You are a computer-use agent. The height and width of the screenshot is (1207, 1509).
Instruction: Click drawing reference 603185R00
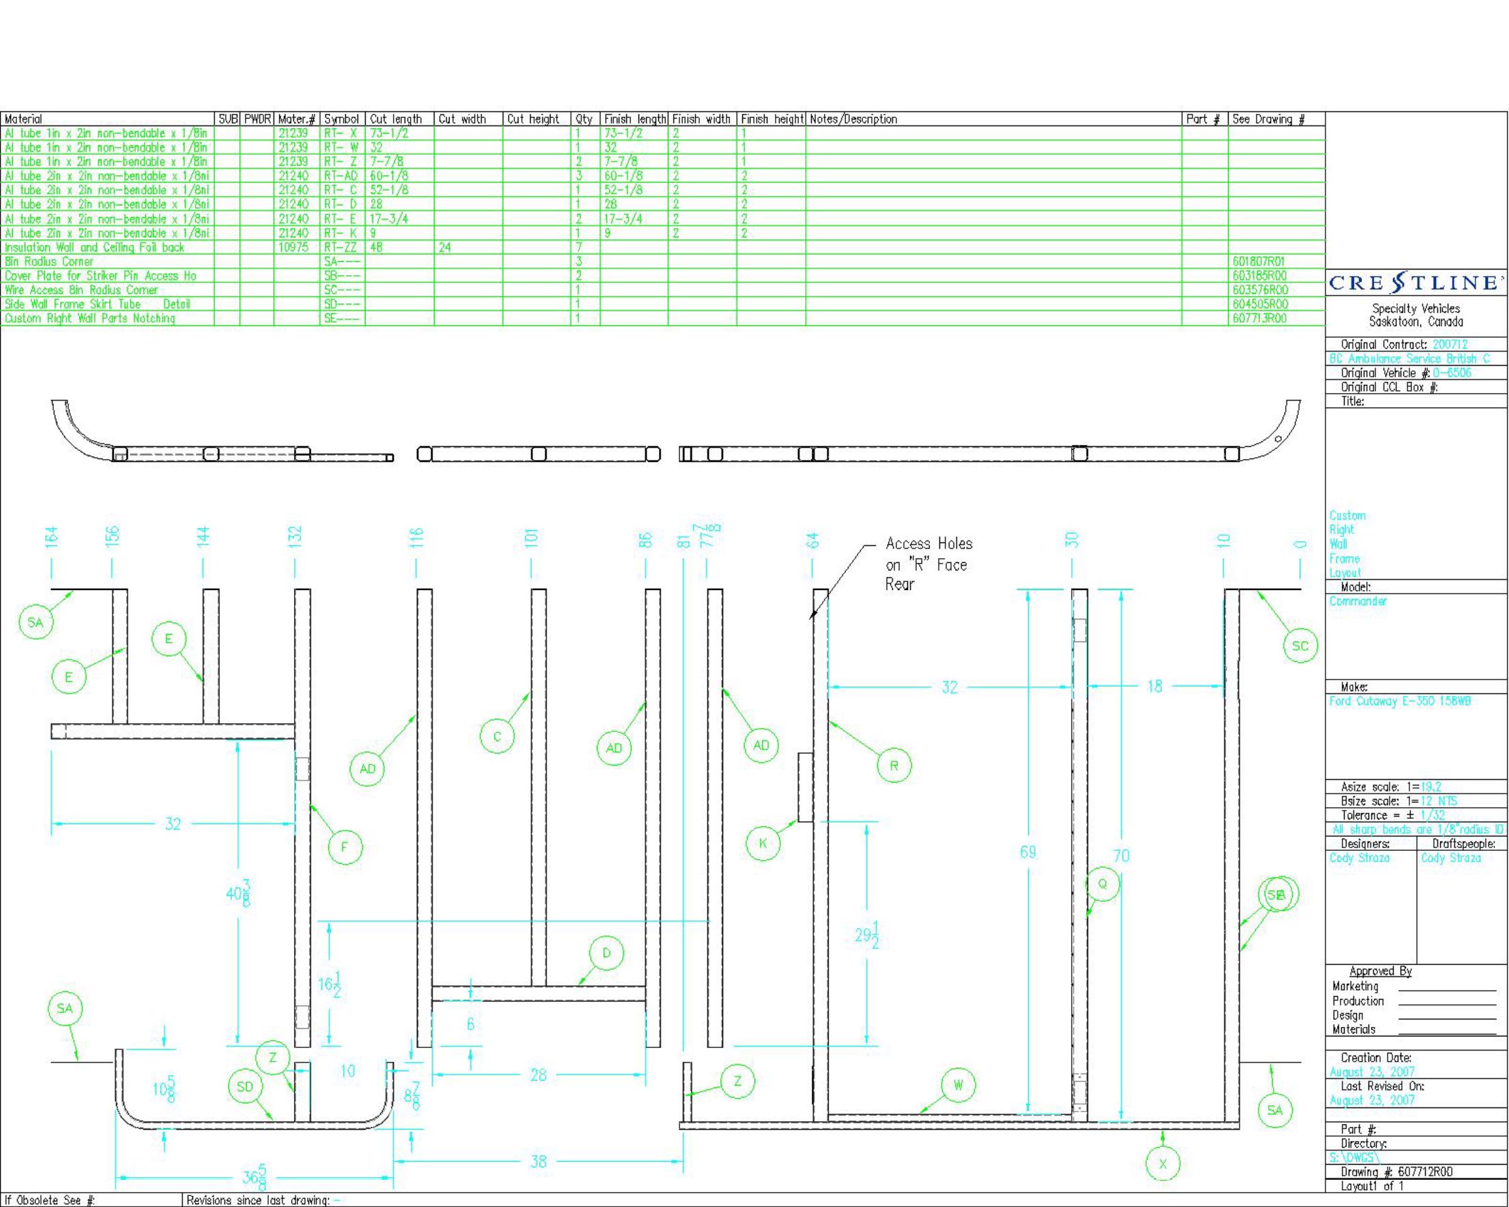1259,276
